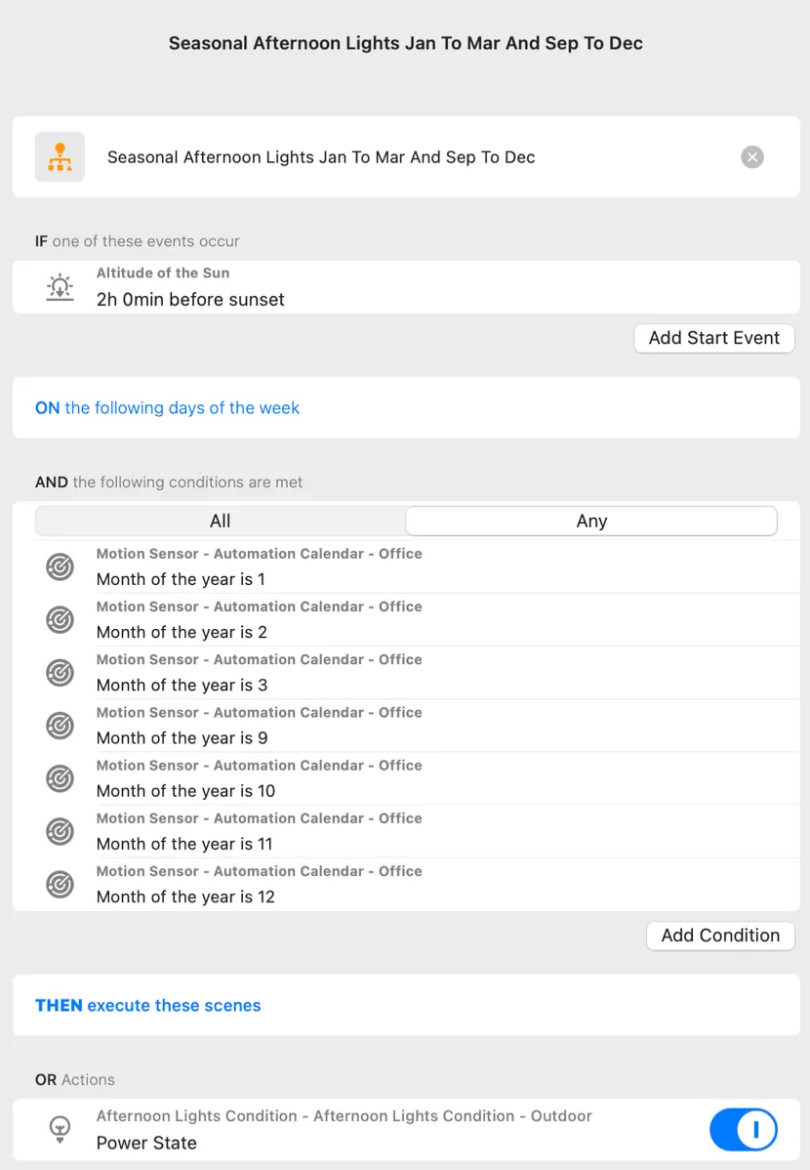This screenshot has width=810, height=1170.
Task: Clear the automation name with the X icon
Action: 751,156
